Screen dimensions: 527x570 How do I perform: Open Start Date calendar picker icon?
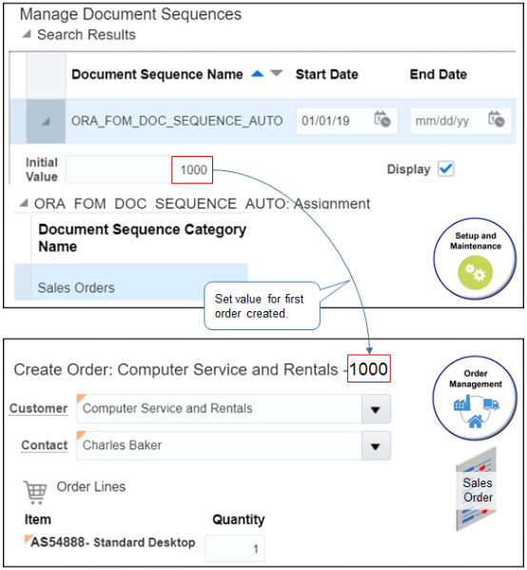point(382,120)
